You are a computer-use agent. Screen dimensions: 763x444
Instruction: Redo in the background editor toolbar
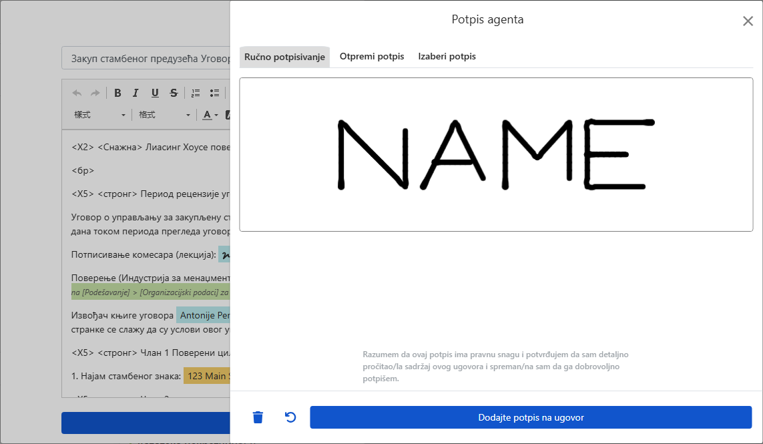95,93
